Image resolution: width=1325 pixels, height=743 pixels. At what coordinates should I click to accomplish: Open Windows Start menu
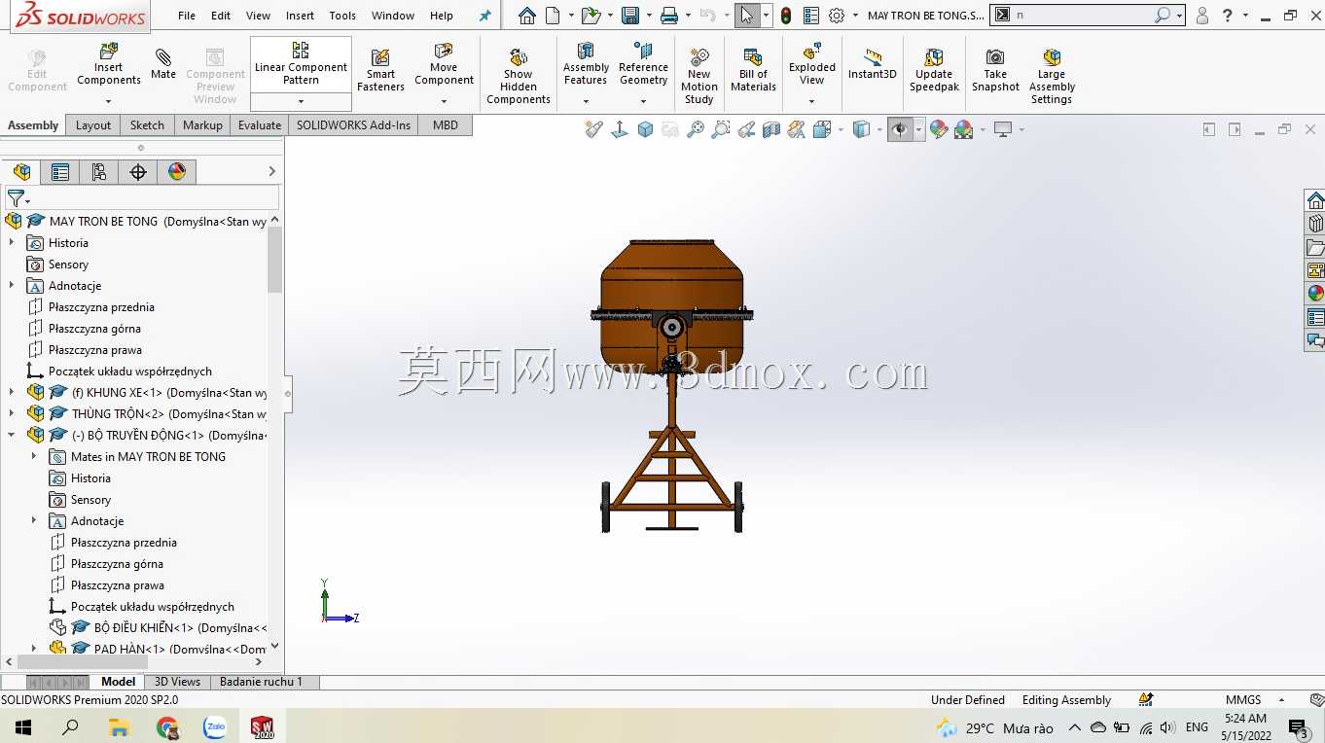coord(22,727)
